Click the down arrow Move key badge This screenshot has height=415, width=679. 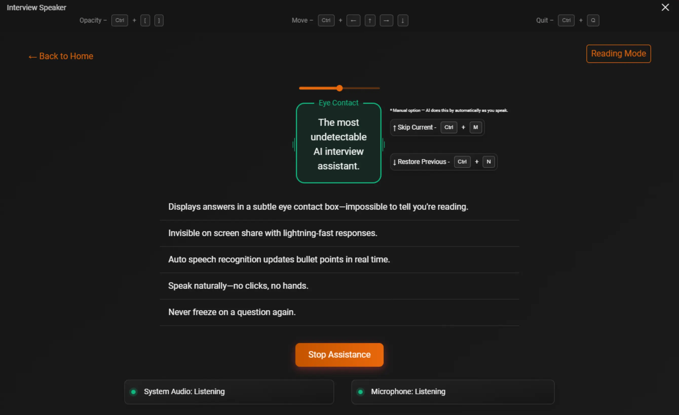click(x=403, y=20)
